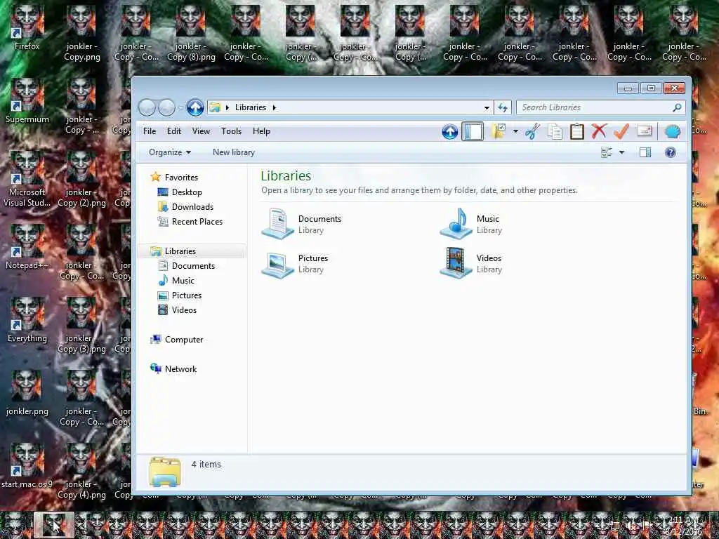Open Classic Shell settings shell icon

672,131
